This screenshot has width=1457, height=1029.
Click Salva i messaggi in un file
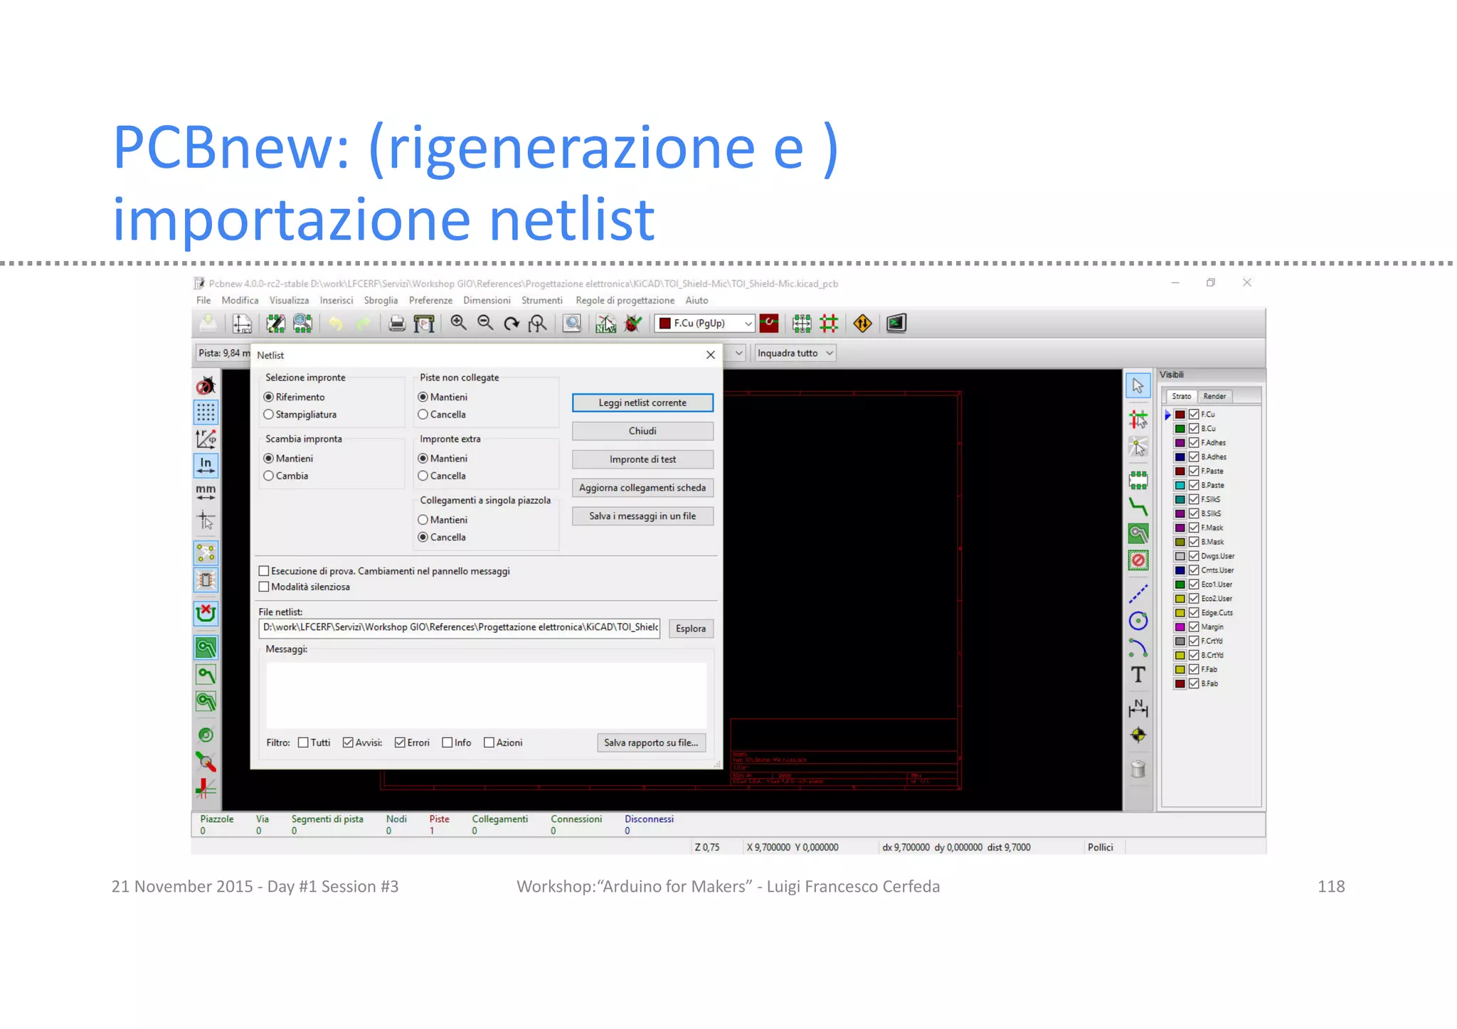click(x=642, y=516)
